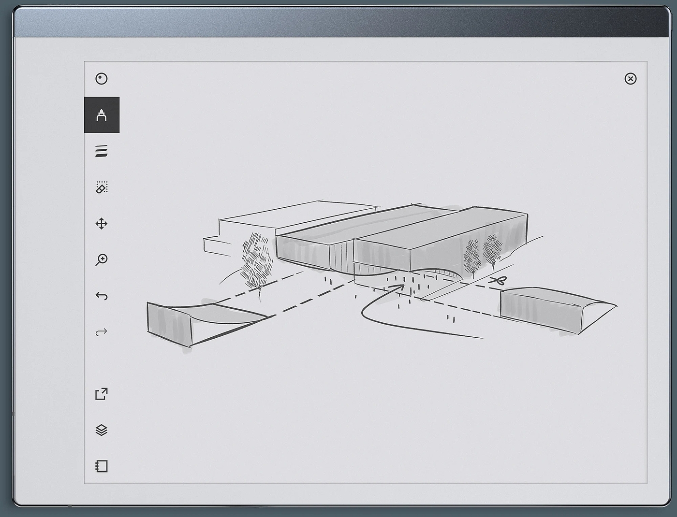
Task: Redo the undone stroke
Action: [x=102, y=332]
